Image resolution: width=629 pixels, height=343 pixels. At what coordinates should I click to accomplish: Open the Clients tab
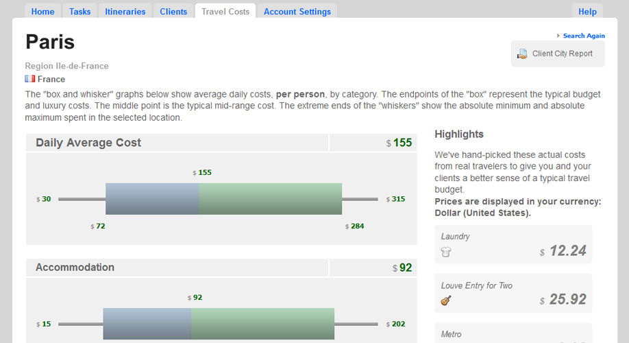click(x=173, y=11)
